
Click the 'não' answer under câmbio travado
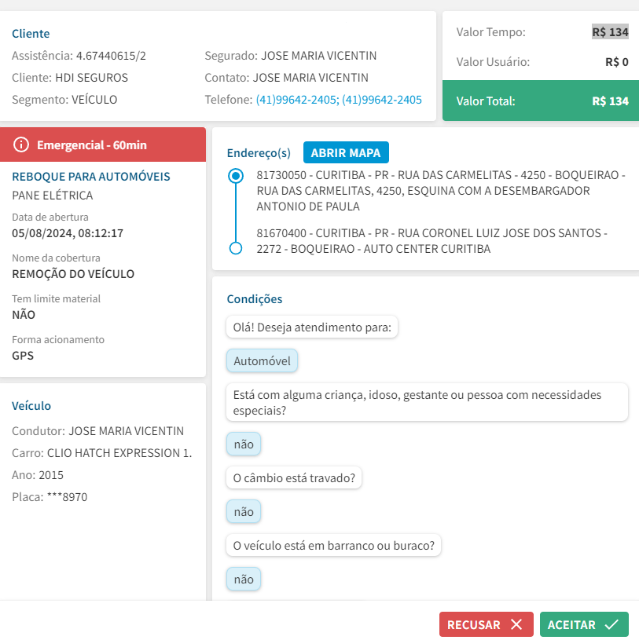point(244,512)
